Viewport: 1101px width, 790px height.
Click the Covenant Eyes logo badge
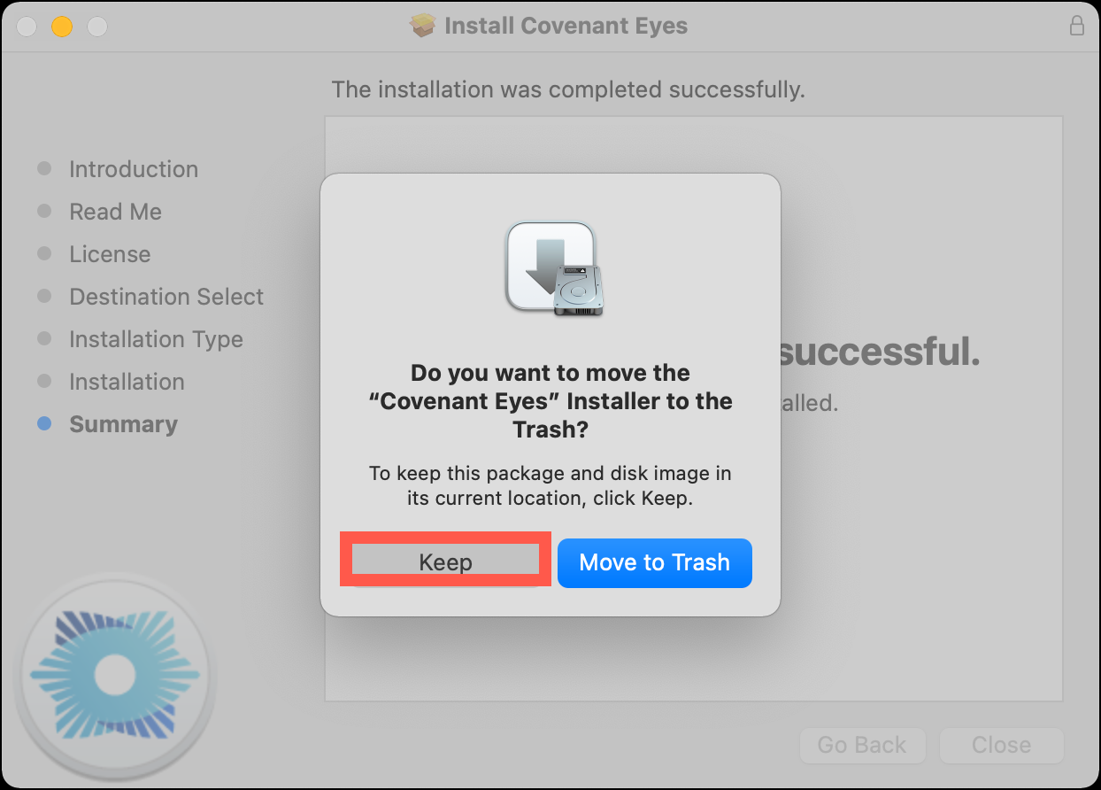click(x=114, y=676)
